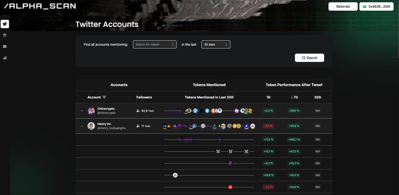Image resolution: width=399 pixels, height=195 pixels.
Task: Click the purple unicorn token marker
Action: pos(230,163)
